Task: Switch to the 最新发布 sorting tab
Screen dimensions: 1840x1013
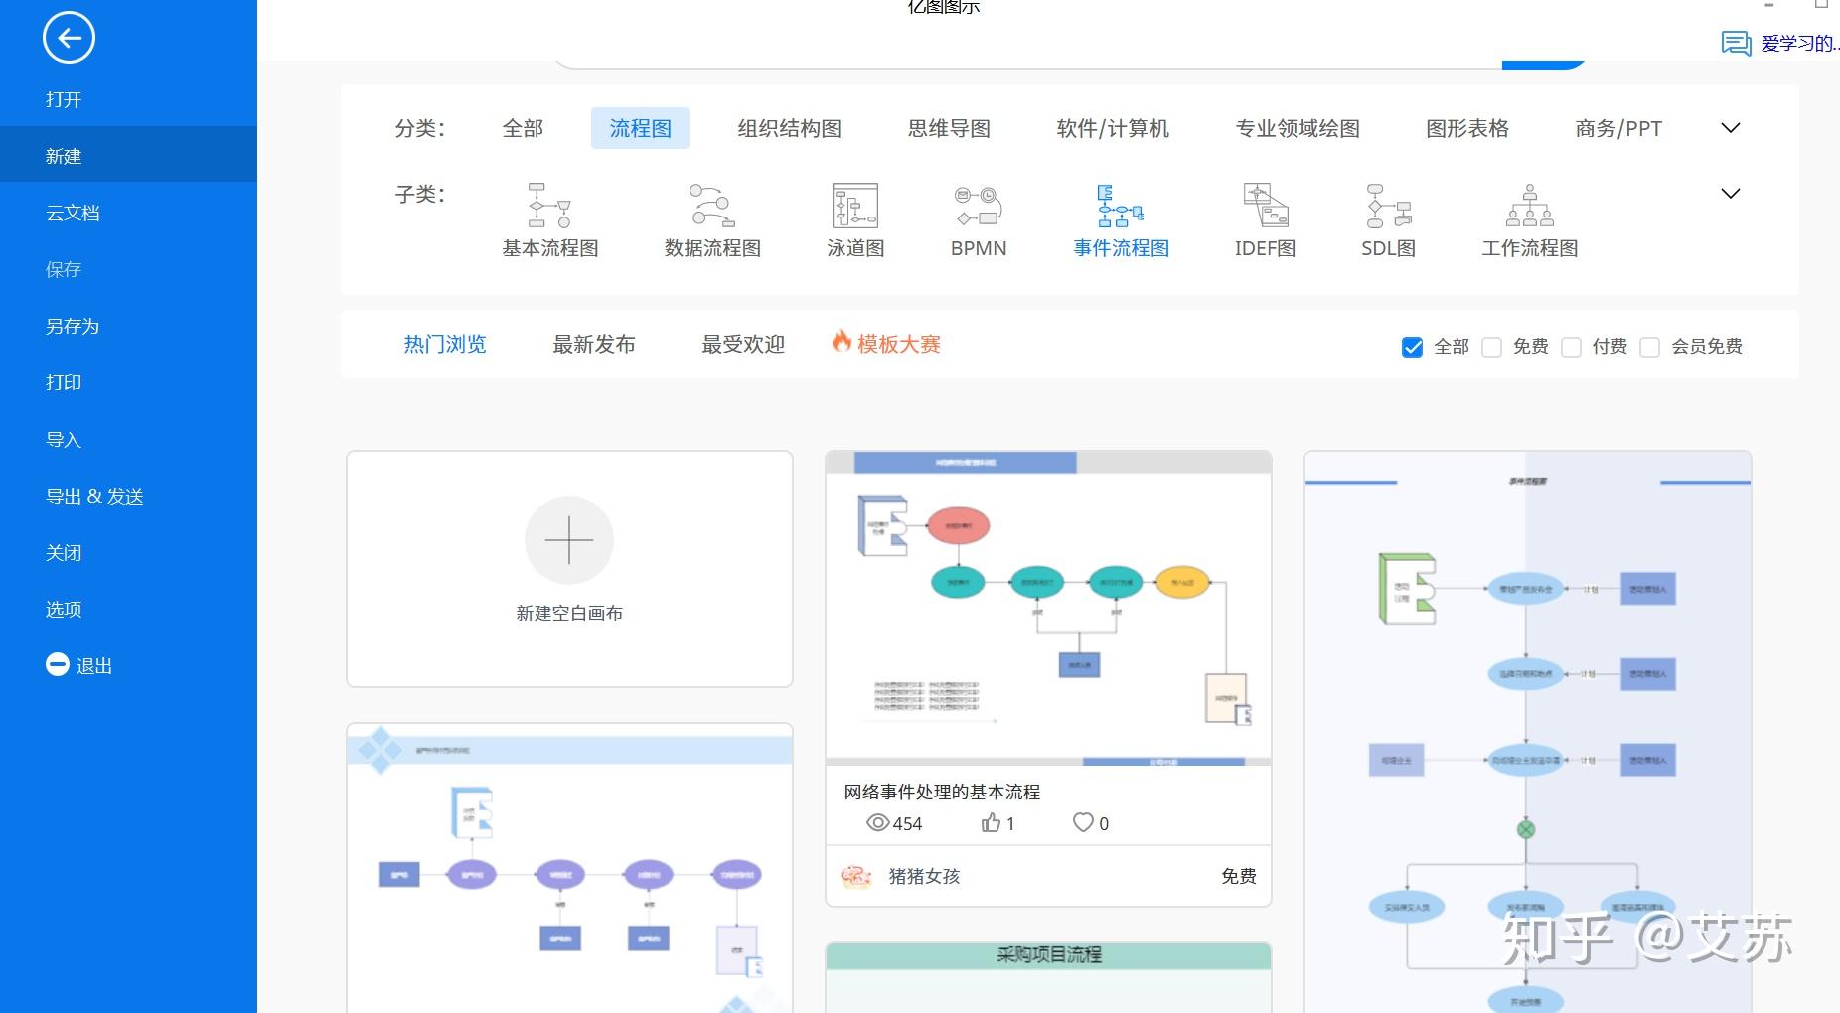Action: (593, 344)
